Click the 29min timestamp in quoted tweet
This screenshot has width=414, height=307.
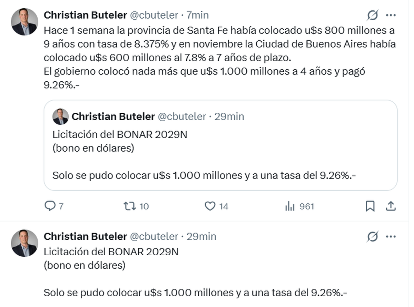229,116
